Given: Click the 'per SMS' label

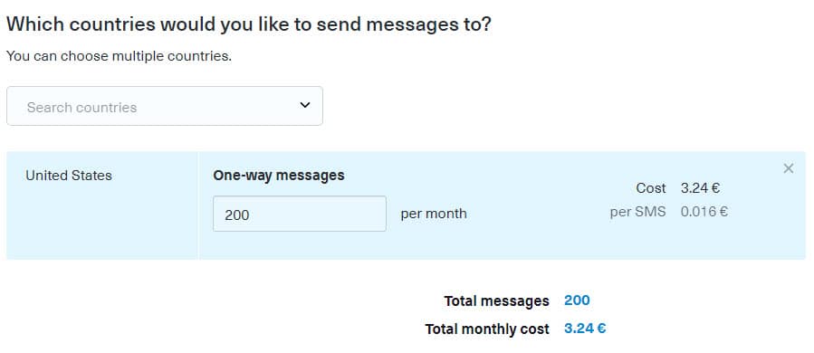Looking at the screenshot, I should 637,211.
